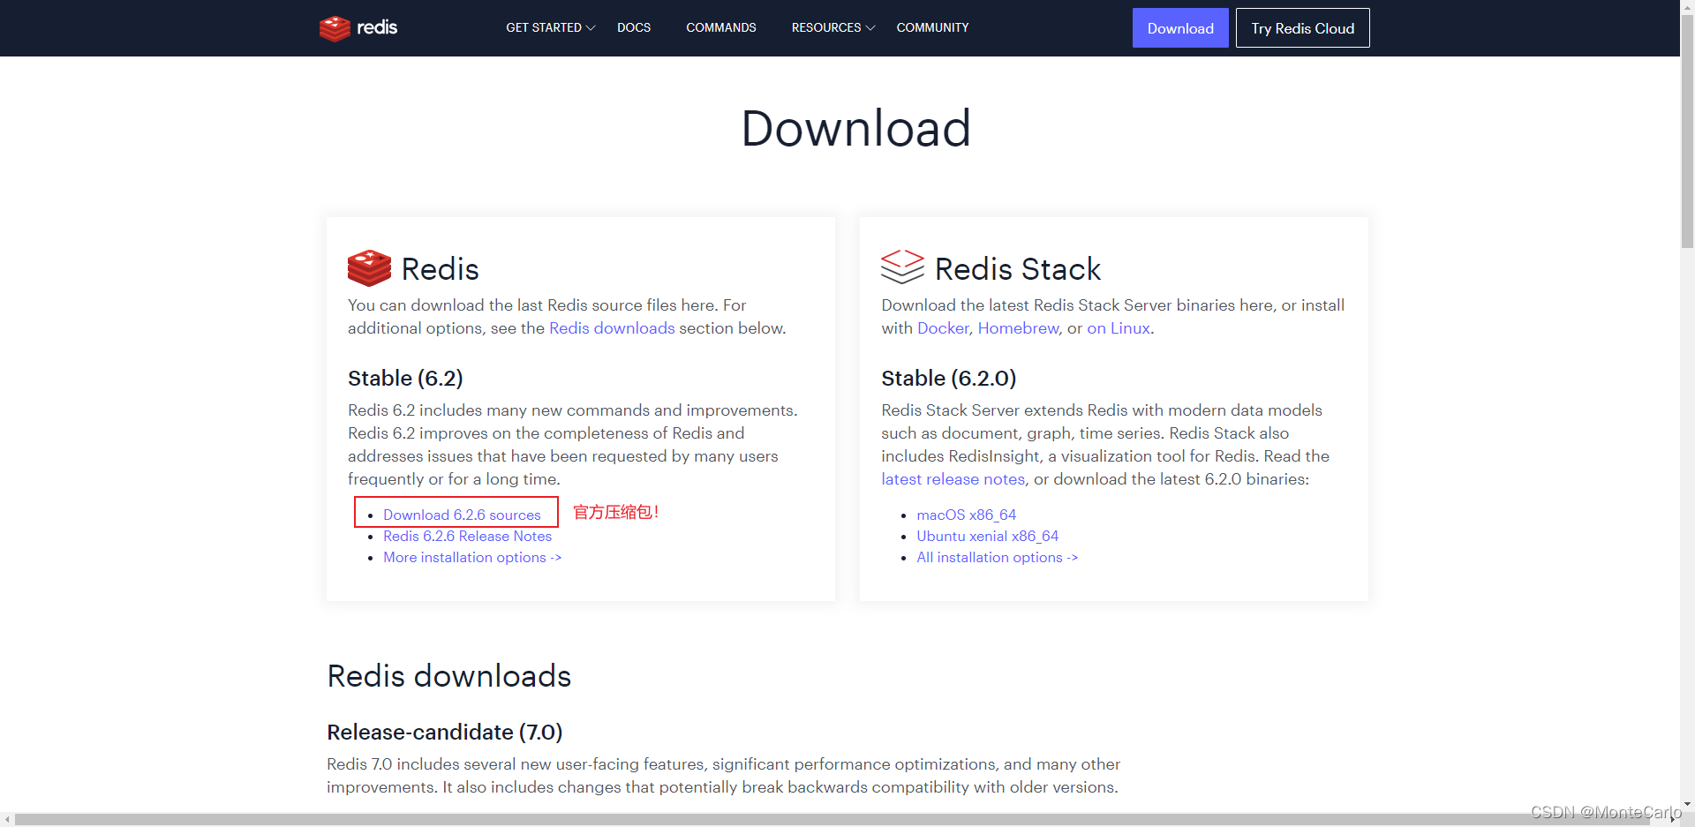Follow the Redis downloads link
The image size is (1695, 827).
[612, 328]
